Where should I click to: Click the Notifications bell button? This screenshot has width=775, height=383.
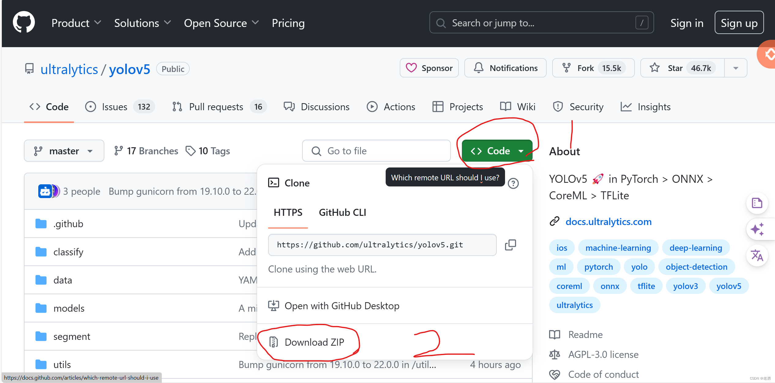pos(505,68)
